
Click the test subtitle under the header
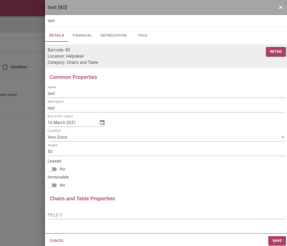click(51, 21)
